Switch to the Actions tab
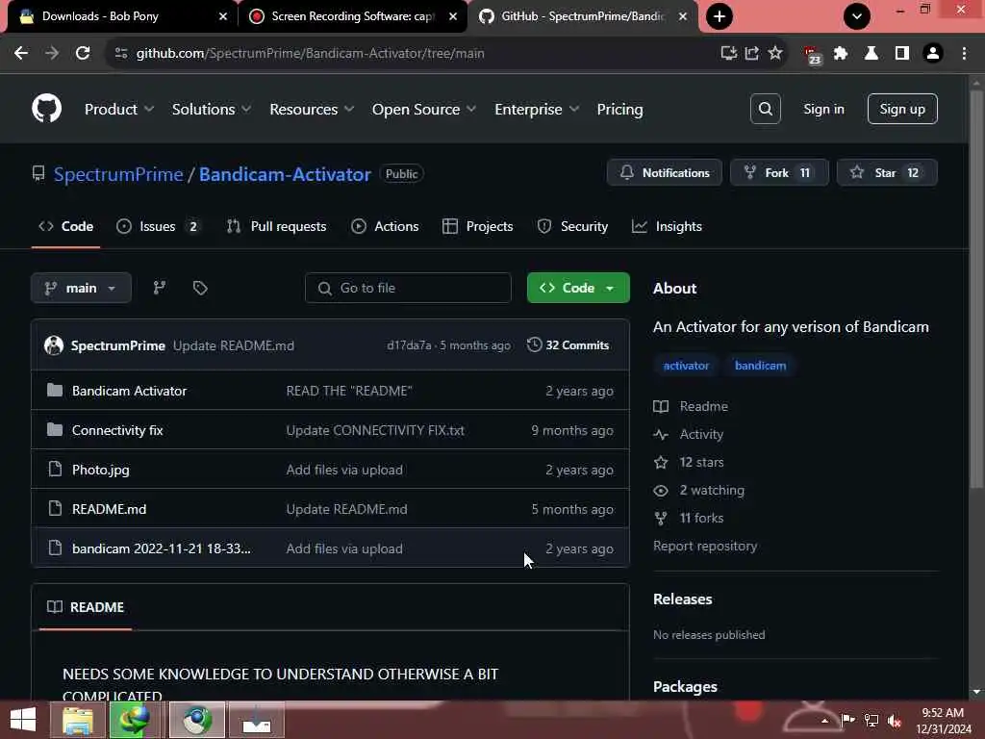The image size is (985, 739). (x=385, y=226)
